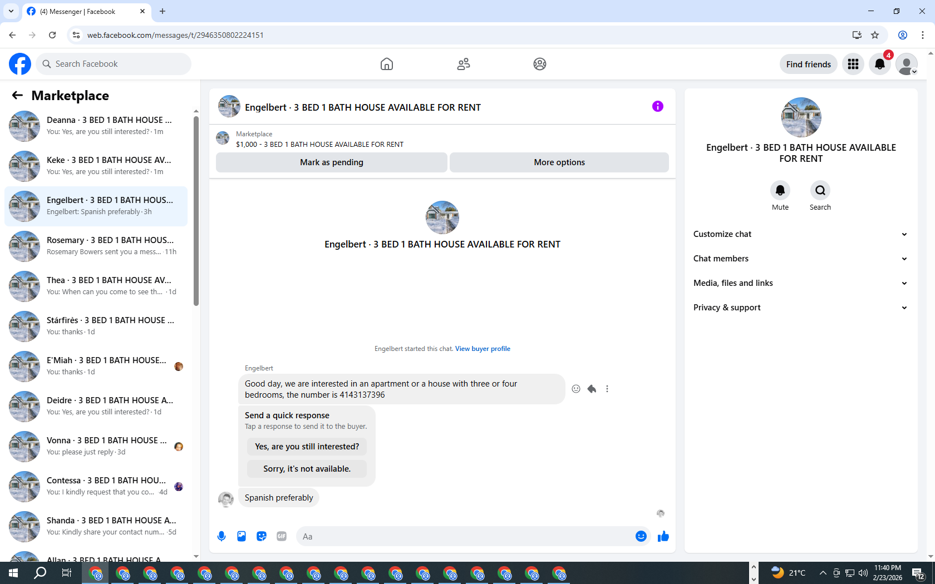Open Contessa conversation
Image resolution: width=935 pixels, height=584 pixels.
point(96,487)
